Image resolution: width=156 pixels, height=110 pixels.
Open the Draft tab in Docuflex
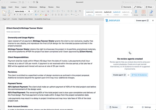[x=130, y=107]
